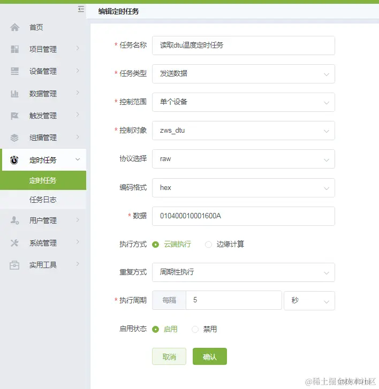379x389 pixels.
Task: Open the 协议选择 raw dropdown
Action: point(244,159)
